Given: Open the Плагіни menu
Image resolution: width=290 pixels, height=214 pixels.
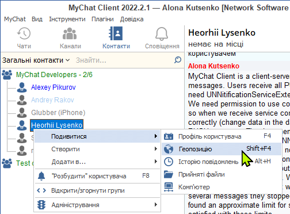Looking at the screenshot, I should (102, 19).
